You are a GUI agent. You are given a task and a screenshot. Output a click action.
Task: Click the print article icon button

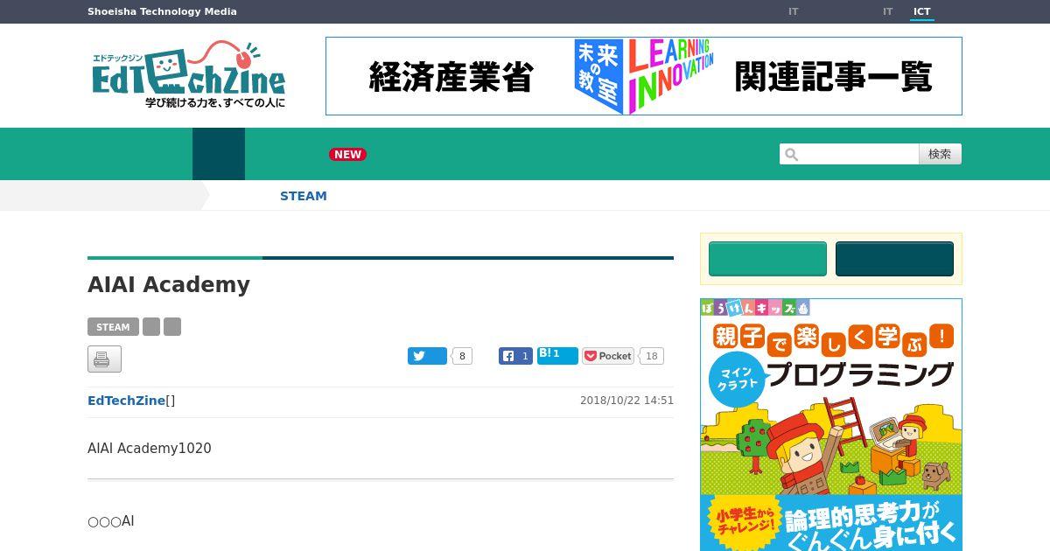point(104,359)
